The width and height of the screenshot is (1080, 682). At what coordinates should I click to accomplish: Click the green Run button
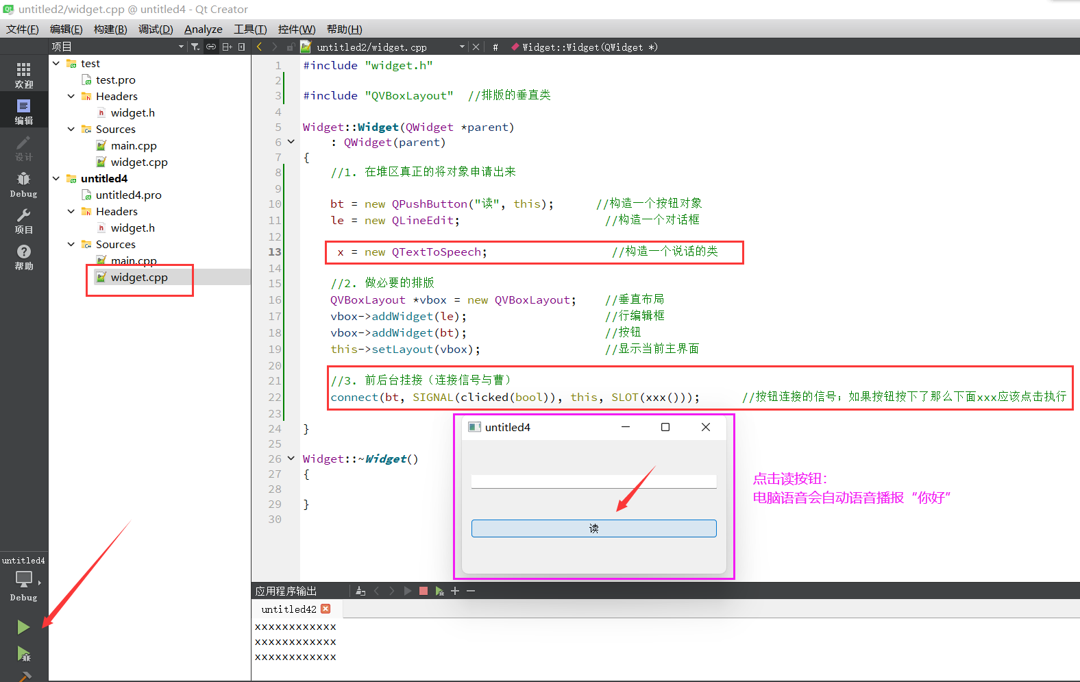pyautogui.click(x=23, y=626)
